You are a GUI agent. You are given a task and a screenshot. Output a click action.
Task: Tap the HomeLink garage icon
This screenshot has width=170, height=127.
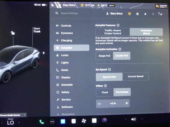[x=137, y=14]
